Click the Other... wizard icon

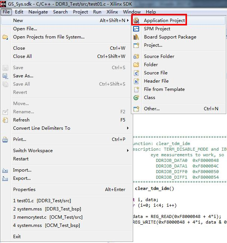(136, 109)
